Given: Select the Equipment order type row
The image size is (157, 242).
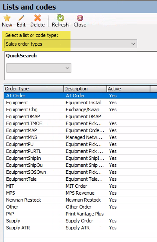Looking at the screenshot, I should [80, 103].
